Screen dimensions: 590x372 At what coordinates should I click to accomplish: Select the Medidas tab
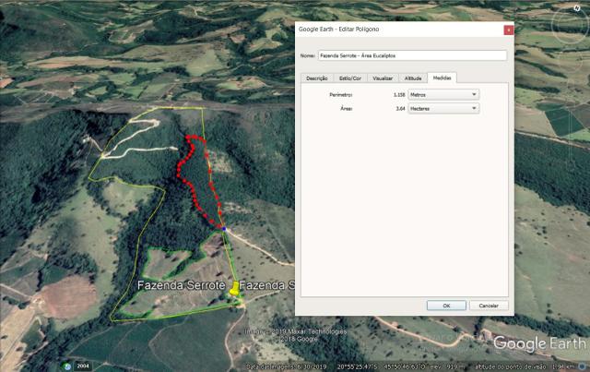tap(442, 78)
